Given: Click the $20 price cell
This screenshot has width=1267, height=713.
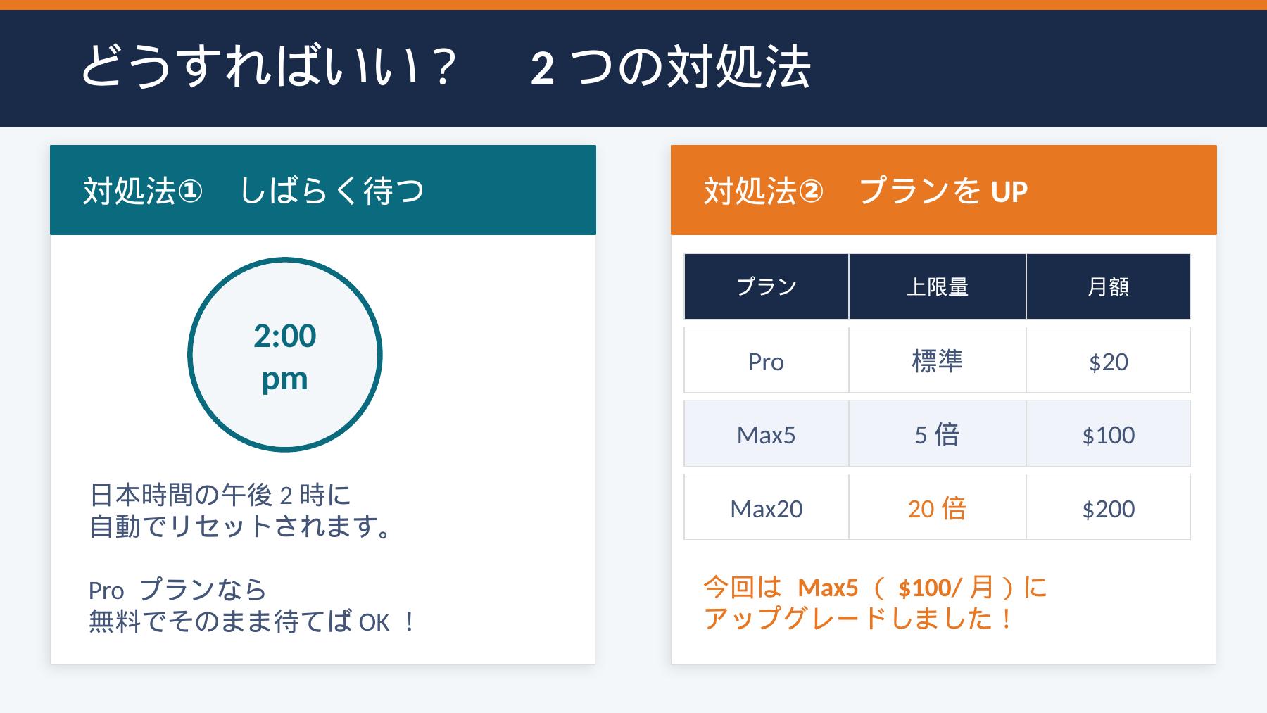Looking at the screenshot, I should (x=1108, y=361).
